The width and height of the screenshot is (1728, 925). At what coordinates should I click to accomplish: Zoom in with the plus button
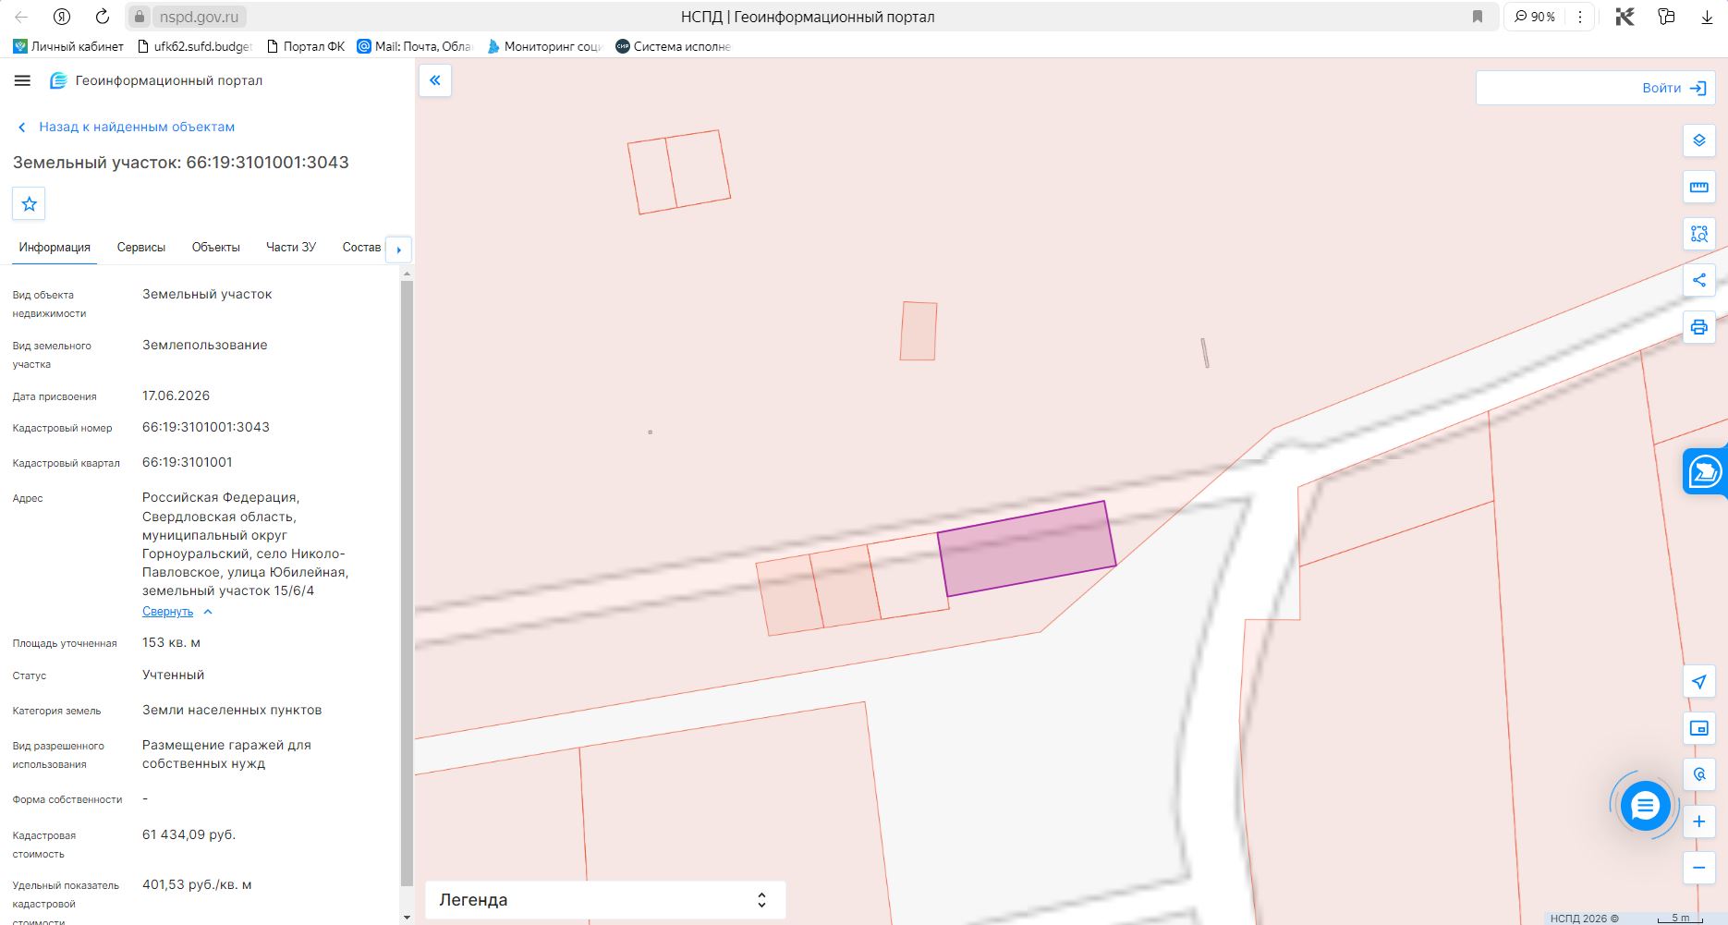[x=1698, y=822]
